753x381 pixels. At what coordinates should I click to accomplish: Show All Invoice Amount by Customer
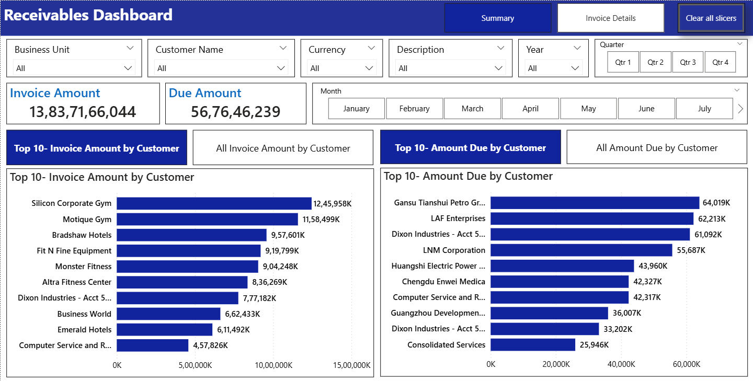coord(283,148)
